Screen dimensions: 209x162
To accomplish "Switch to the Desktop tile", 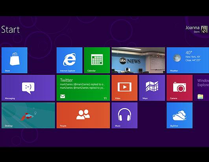I will tap(28, 115).
